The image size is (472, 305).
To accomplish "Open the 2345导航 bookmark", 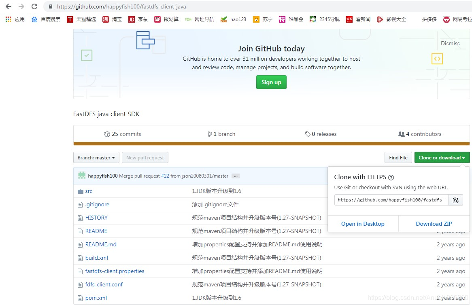I will [325, 19].
